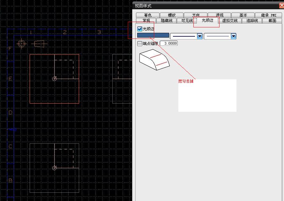Viewport: 284px width, 201px height.
Task: Click the center mark in top view
Action: 54,79
